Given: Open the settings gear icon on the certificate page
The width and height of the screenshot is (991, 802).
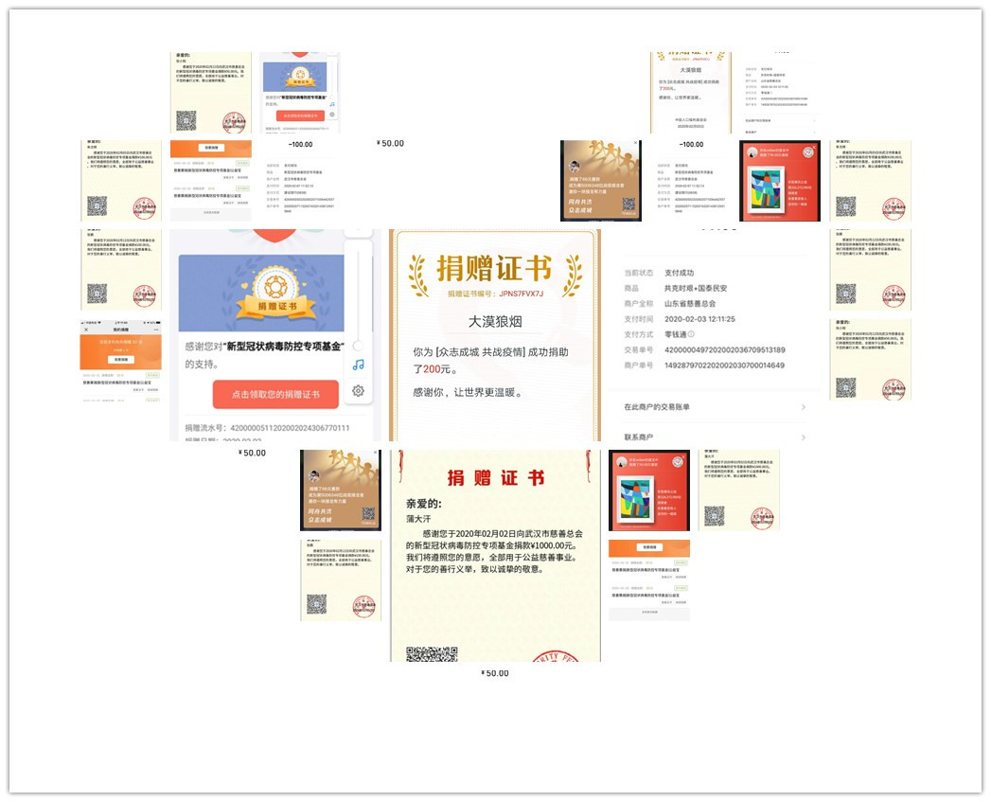Looking at the screenshot, I should click(x=358, y=391).
